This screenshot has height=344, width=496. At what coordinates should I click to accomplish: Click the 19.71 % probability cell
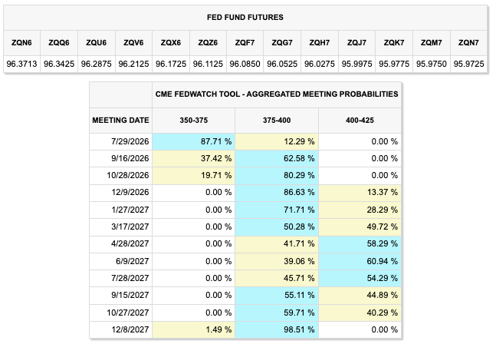(x=194, y=176)
